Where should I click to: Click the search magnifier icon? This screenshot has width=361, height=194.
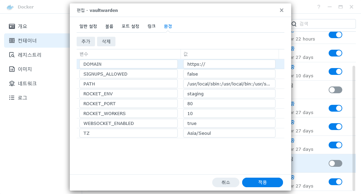294,24
